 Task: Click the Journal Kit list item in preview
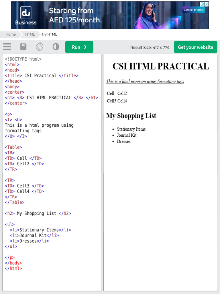click(127, 135)
